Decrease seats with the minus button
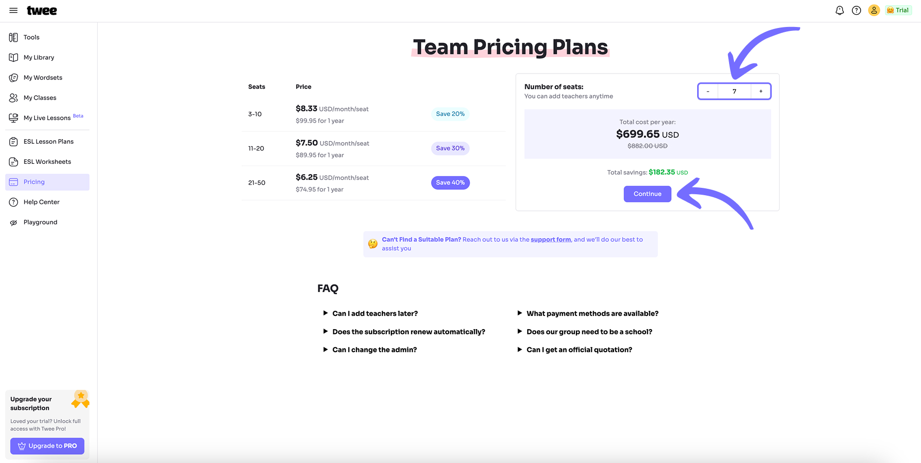 (708, 91)
